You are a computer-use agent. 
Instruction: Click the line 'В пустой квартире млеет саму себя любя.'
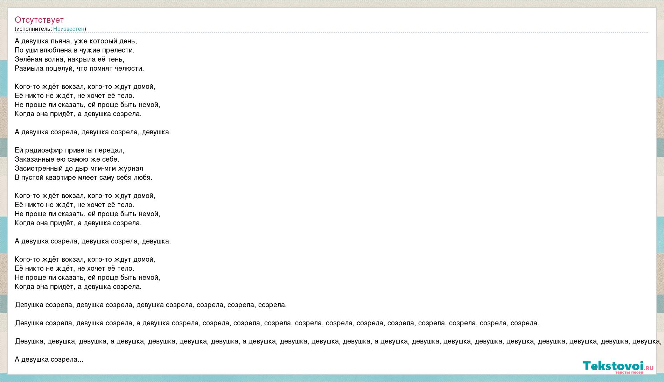84,177
